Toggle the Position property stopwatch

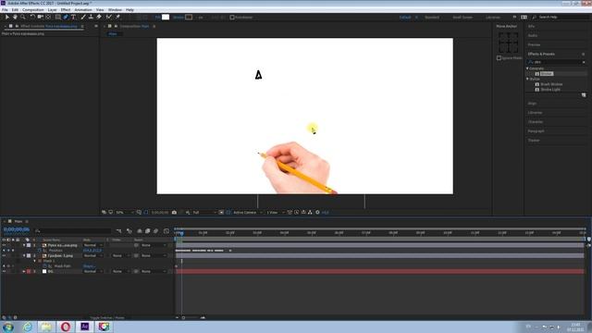click(x=39, y=251)
